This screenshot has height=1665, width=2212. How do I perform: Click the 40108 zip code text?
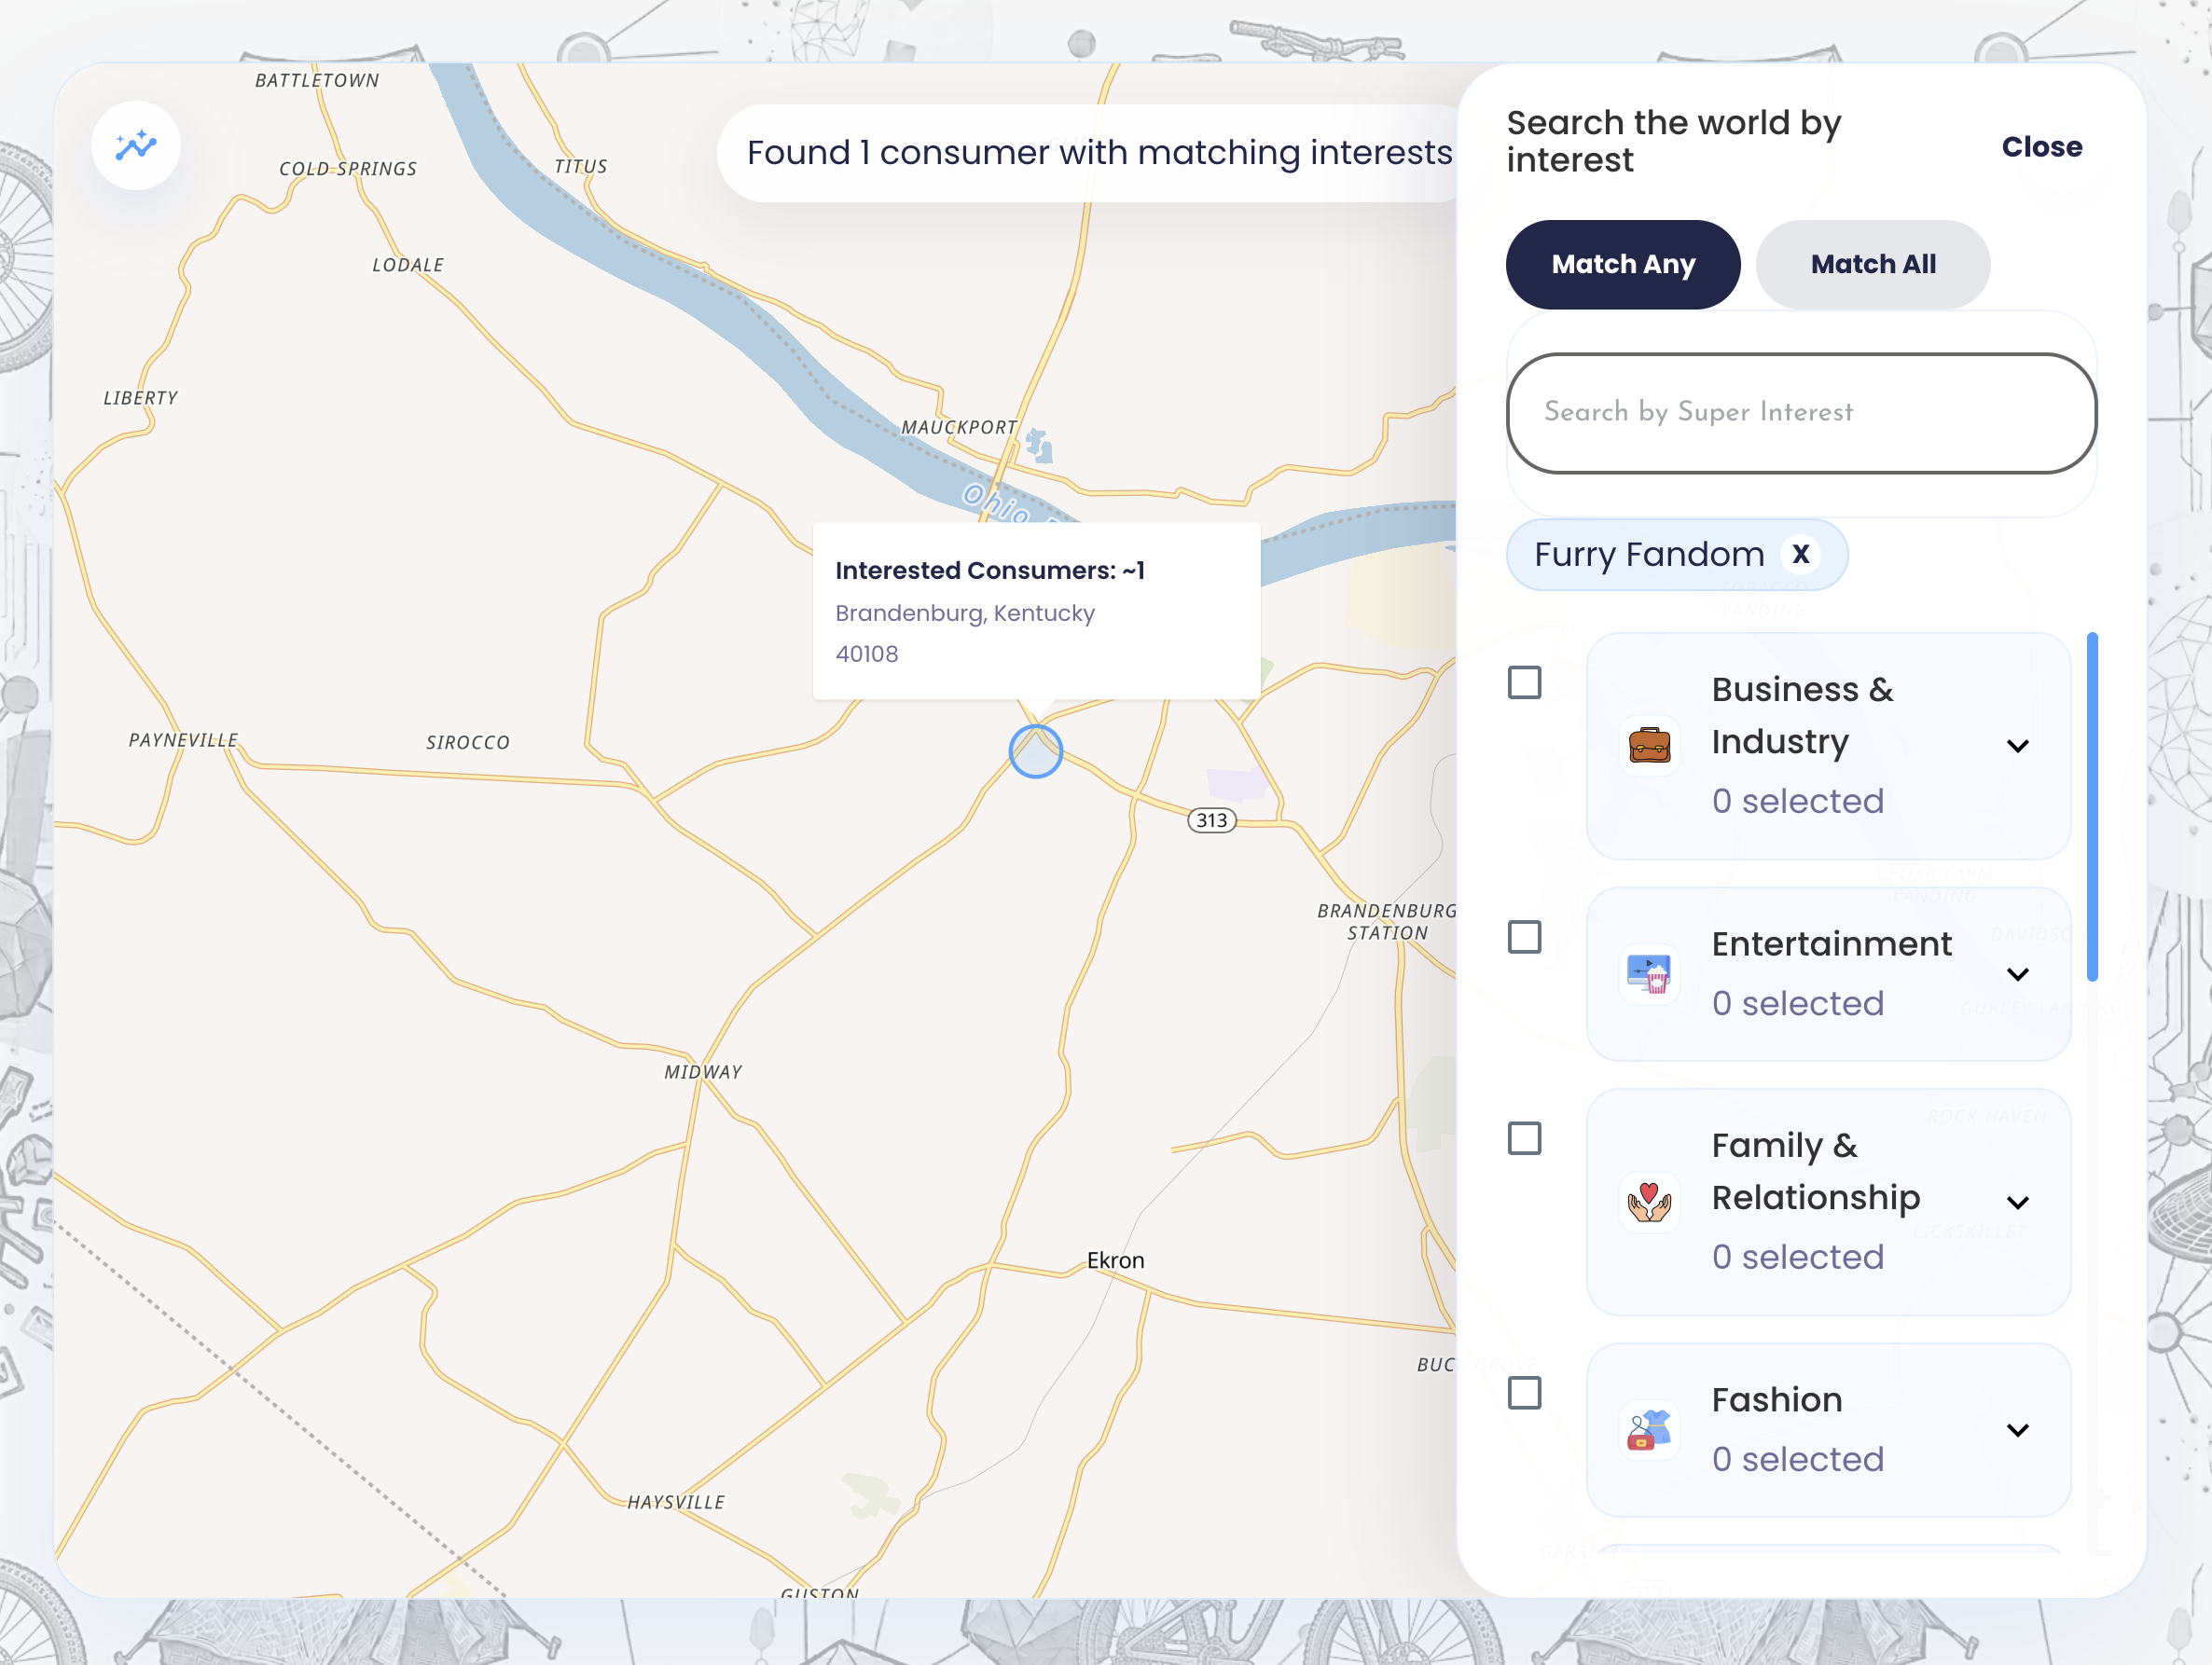(x=867, y=654)
